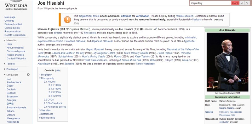The height and width of the screenshot is (124, 252).
Task: Jump to 1 Biography section
Action: pyautogui.click(x=45, y=75)
